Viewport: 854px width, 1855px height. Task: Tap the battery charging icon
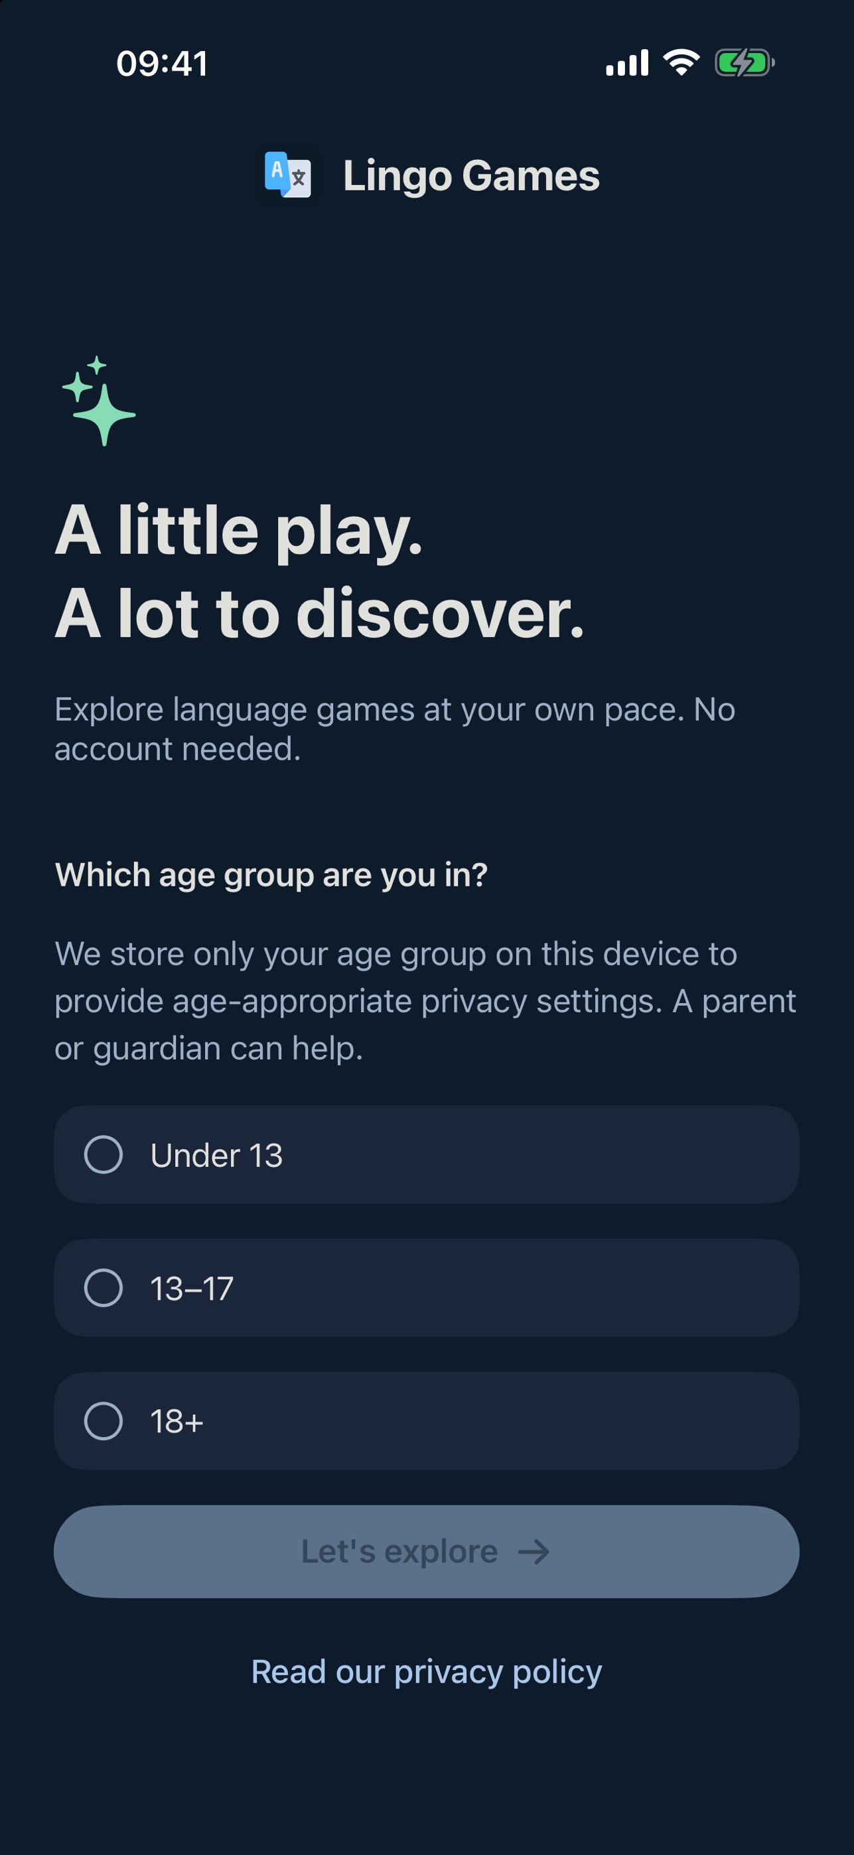click(x=745, y=62)
